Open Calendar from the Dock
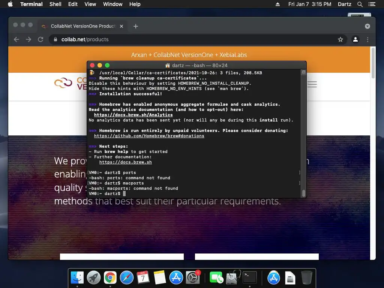The image size is (384, 288). click(143, 278)
